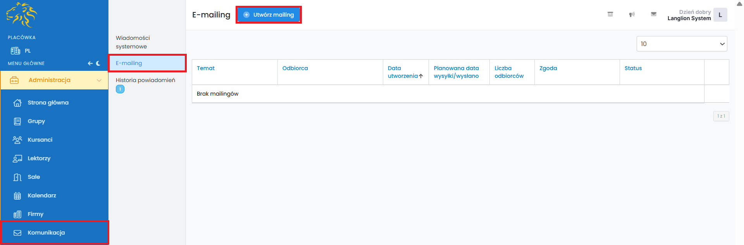Screen dimensions: 744x245
Task: Click the archive box icon in header
Action: pos(610,14)
